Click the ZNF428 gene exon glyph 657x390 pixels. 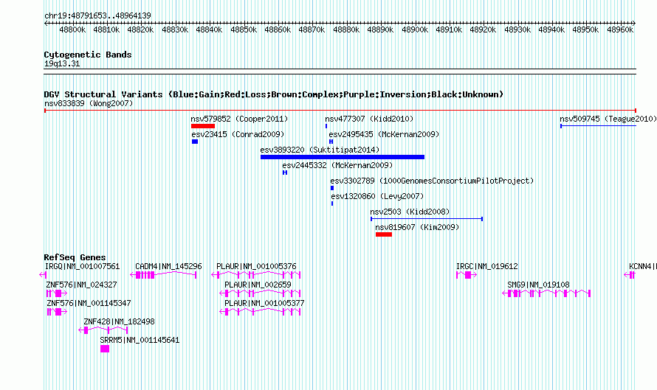coord(103,330)
